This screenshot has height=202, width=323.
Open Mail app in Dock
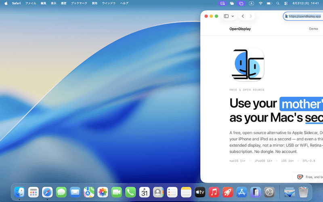(75, 192)
